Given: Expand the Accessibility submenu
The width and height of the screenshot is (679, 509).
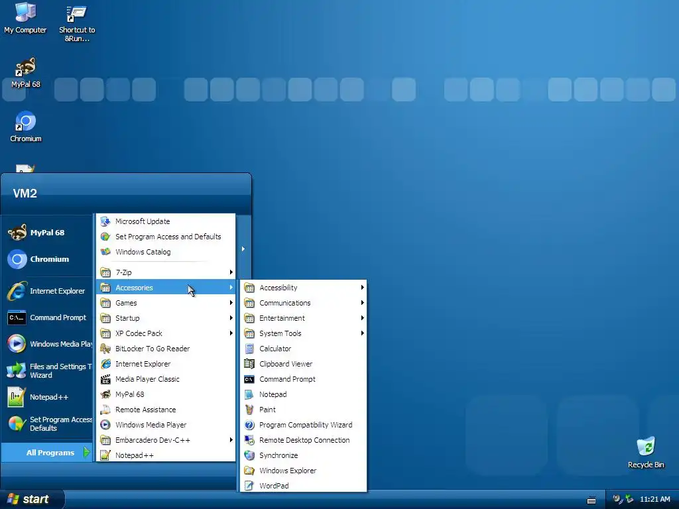Looking at the screenshot, I should 303,288.
